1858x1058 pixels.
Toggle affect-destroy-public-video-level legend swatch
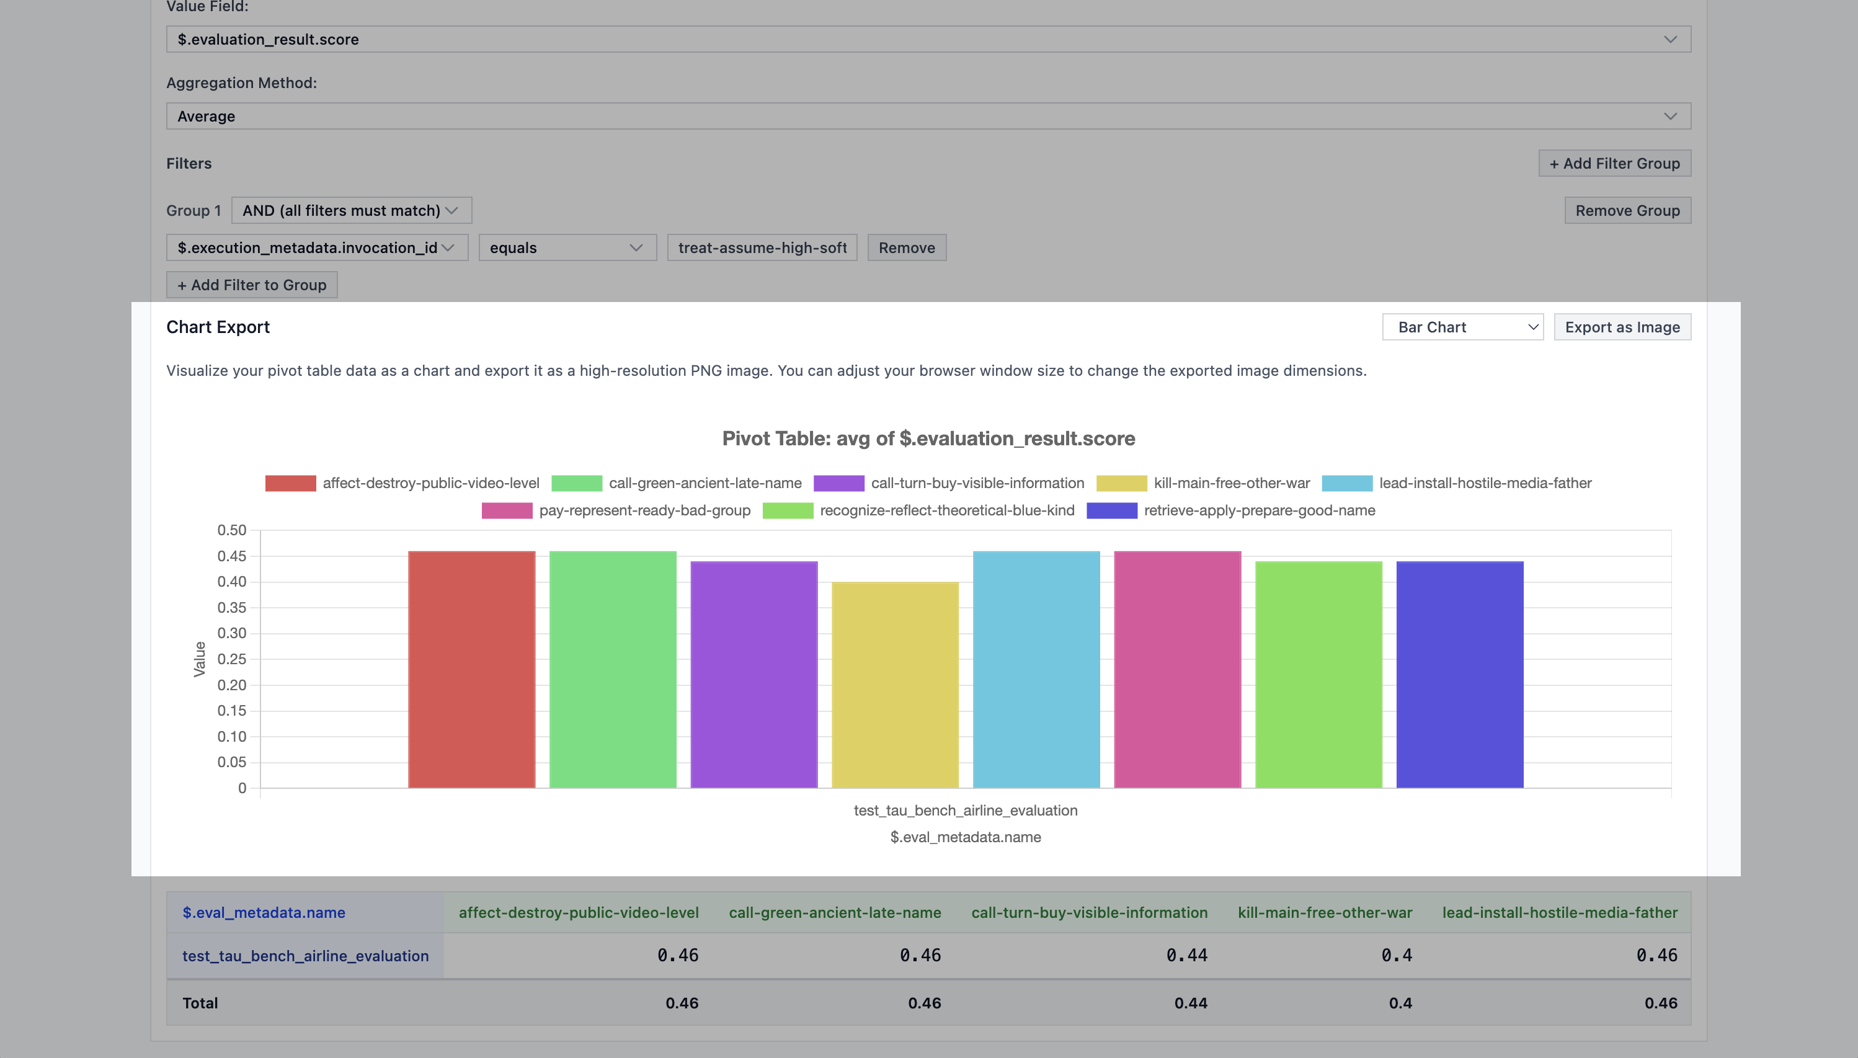tap(290, 483)
